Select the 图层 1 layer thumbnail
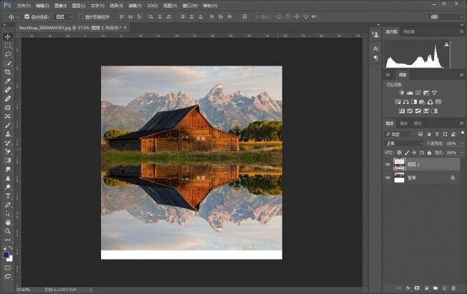 [399, 165]
